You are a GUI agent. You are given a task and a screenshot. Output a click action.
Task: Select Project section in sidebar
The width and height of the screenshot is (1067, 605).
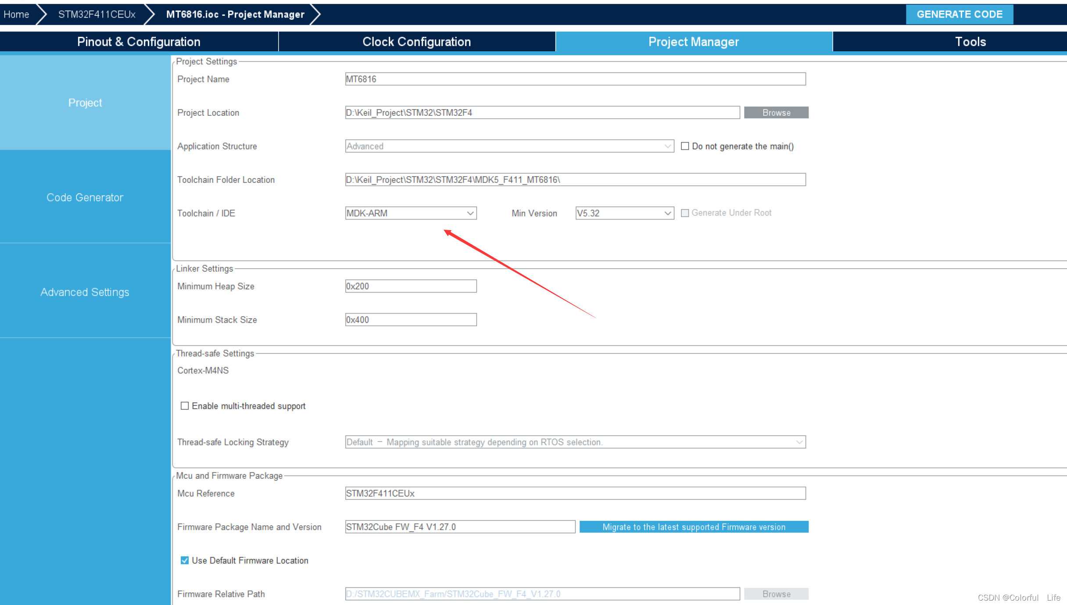(x=85, y=103)
